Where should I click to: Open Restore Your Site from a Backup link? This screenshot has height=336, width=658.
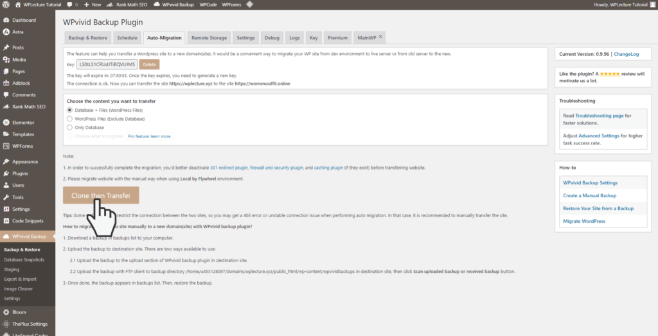click(598, 209)
